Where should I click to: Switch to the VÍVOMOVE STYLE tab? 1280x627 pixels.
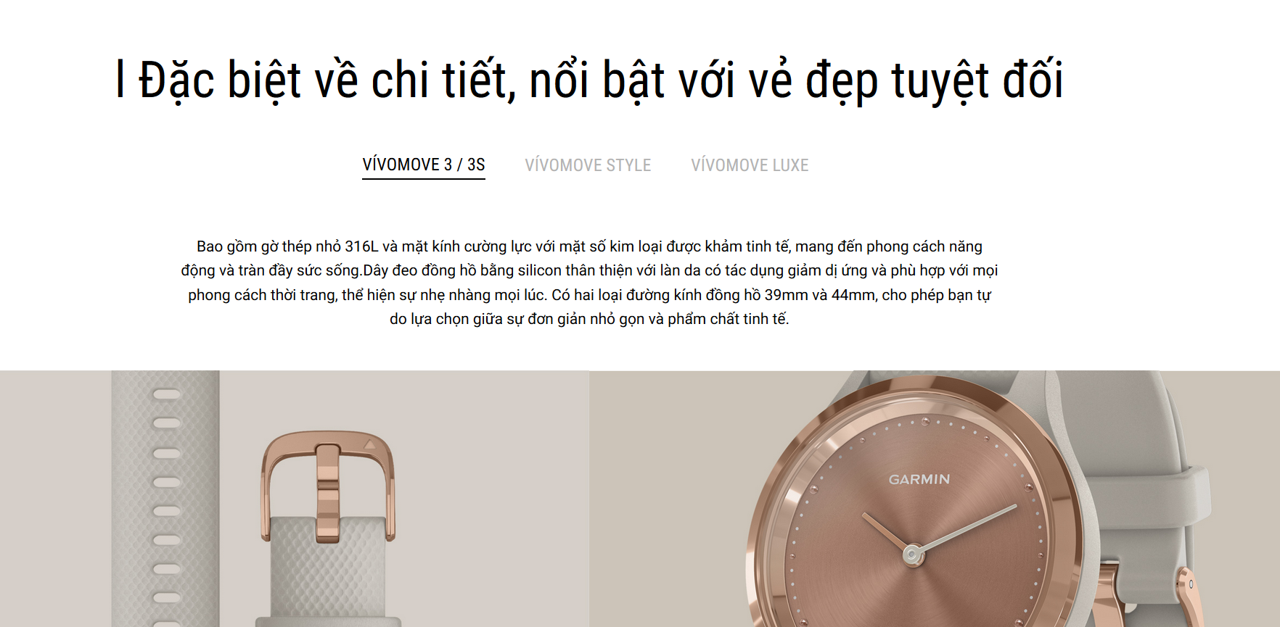click(588, 165)
